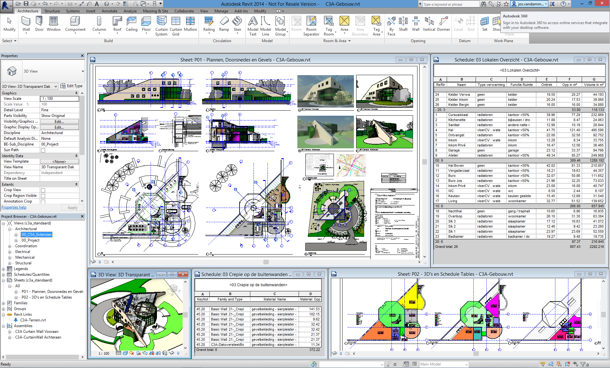Click the View Scale value field
The image size is (610, 368).
[x=59, y=99]
